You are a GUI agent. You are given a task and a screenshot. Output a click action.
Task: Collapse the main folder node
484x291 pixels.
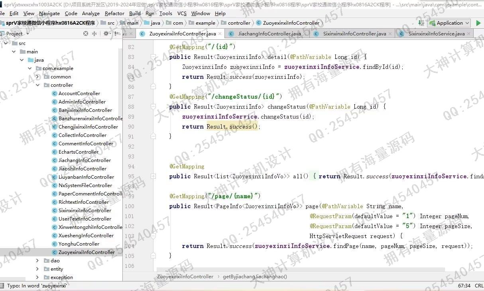point(14,52)
